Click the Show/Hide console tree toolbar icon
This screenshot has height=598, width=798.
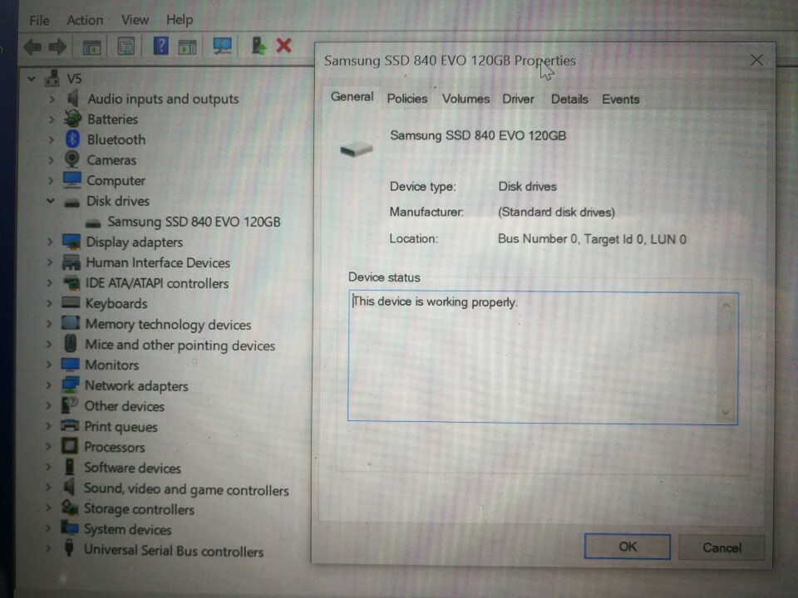click(91, 47)
